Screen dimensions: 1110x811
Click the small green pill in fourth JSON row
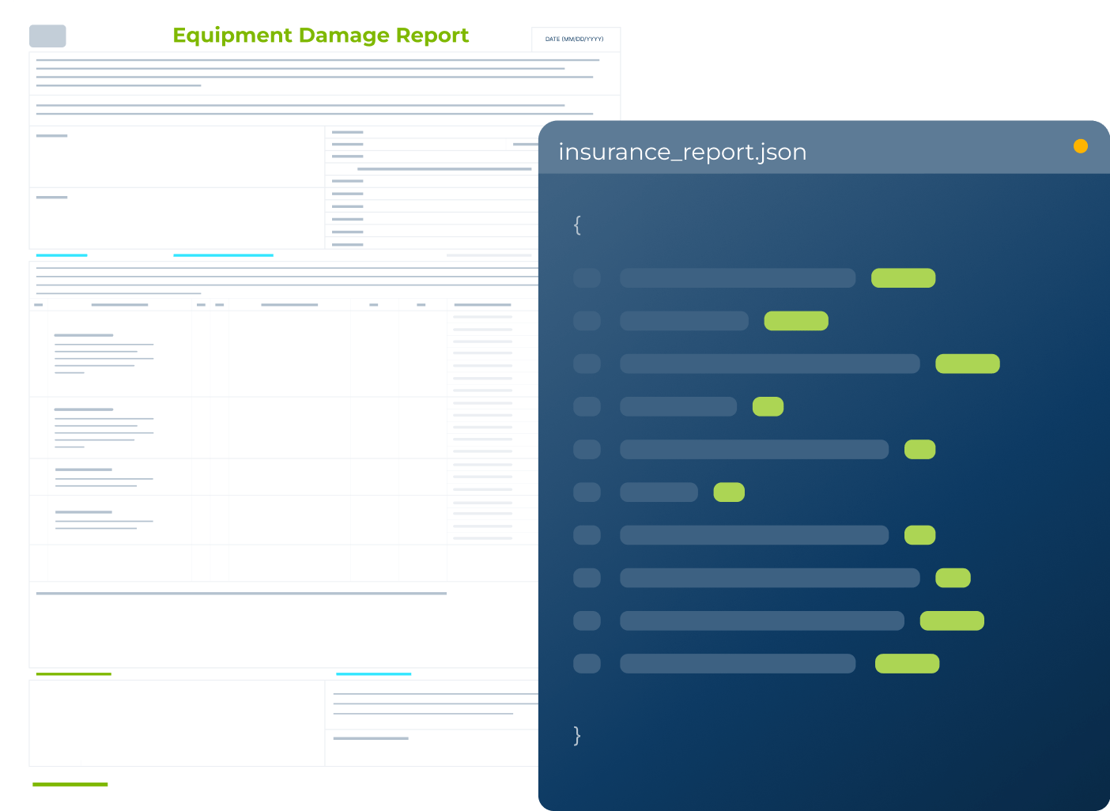(x=768, y=406)
